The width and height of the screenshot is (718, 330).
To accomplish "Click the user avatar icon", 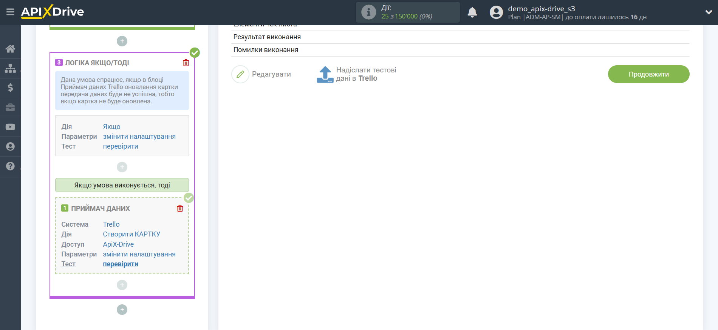I will [x=496, y=12].
